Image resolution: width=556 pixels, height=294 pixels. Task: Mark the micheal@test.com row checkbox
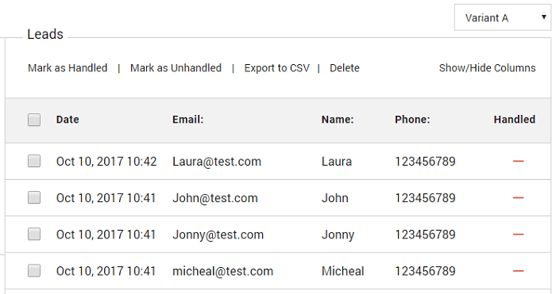click(34, 271)
